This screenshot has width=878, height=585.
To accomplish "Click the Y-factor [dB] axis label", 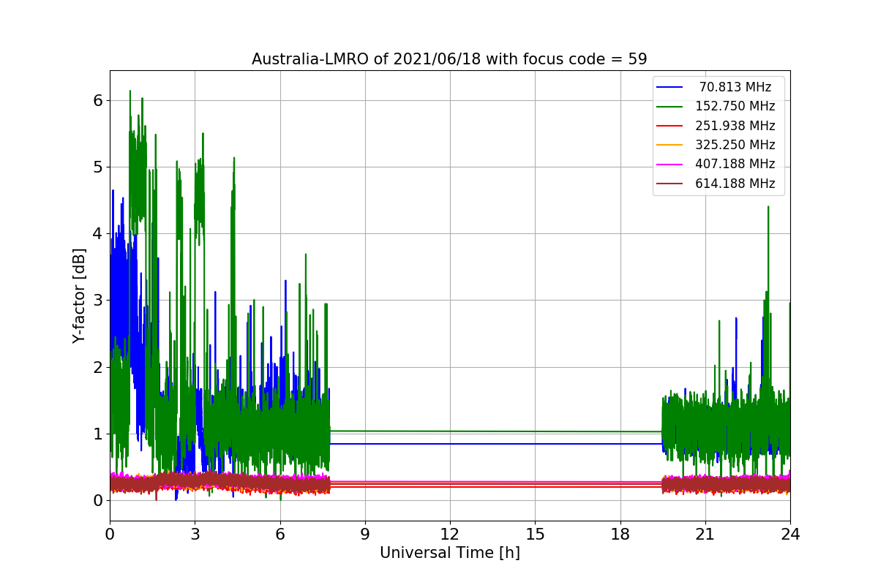I will click(79, 295).
